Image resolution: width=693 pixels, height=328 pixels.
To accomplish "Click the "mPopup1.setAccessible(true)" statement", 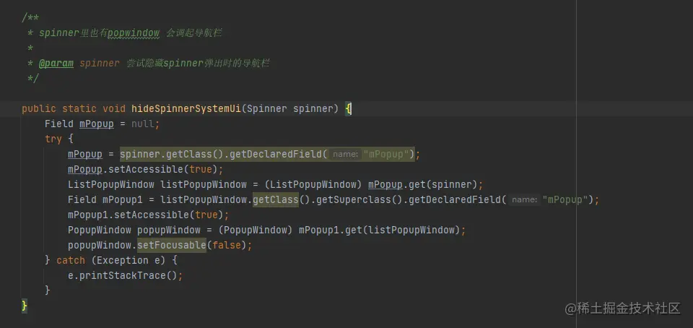I will 145,215.
